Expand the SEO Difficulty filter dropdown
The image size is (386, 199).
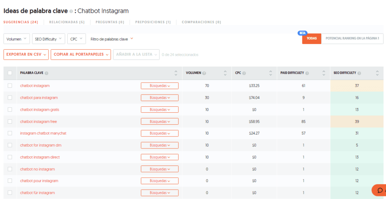pyautogui.click(x=49, y=39)
